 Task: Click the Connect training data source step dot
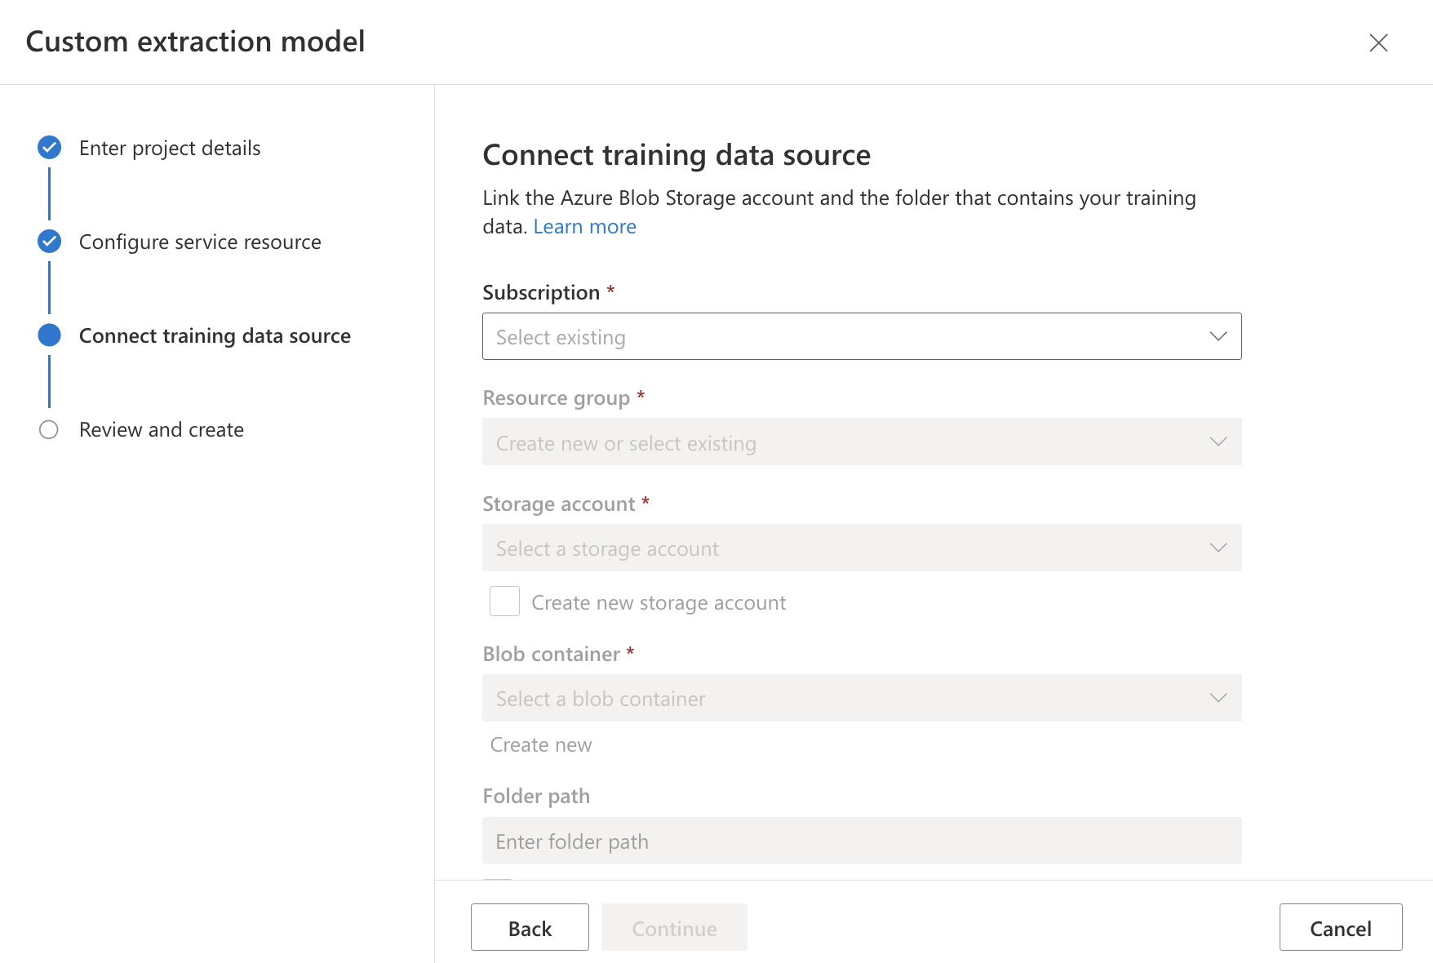coord(49,335)
